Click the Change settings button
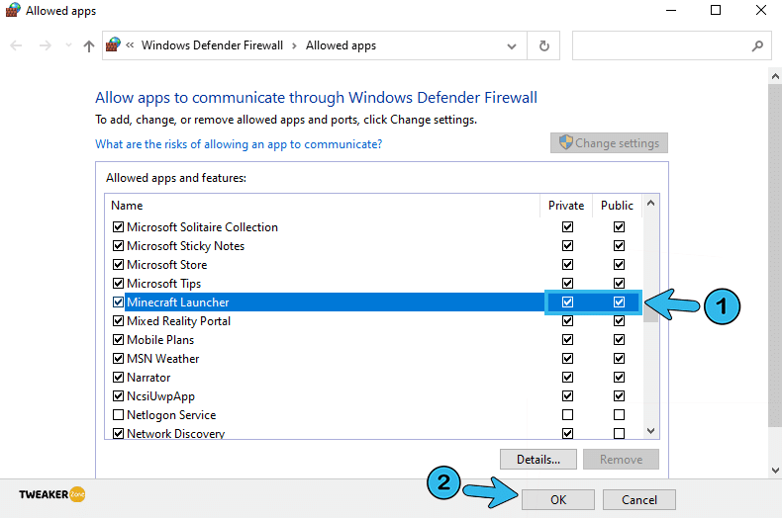The image size is (782, 518). pos(609,143)
